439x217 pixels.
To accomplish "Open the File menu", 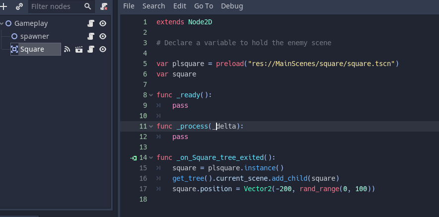I will pos(129,6).
